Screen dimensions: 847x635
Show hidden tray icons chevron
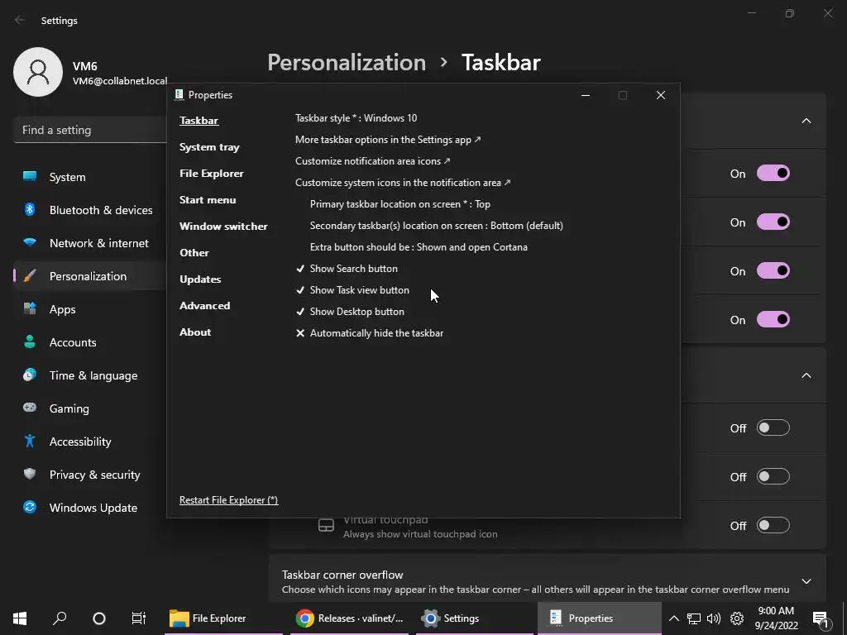pyautogui.click(x=673, y=618)
